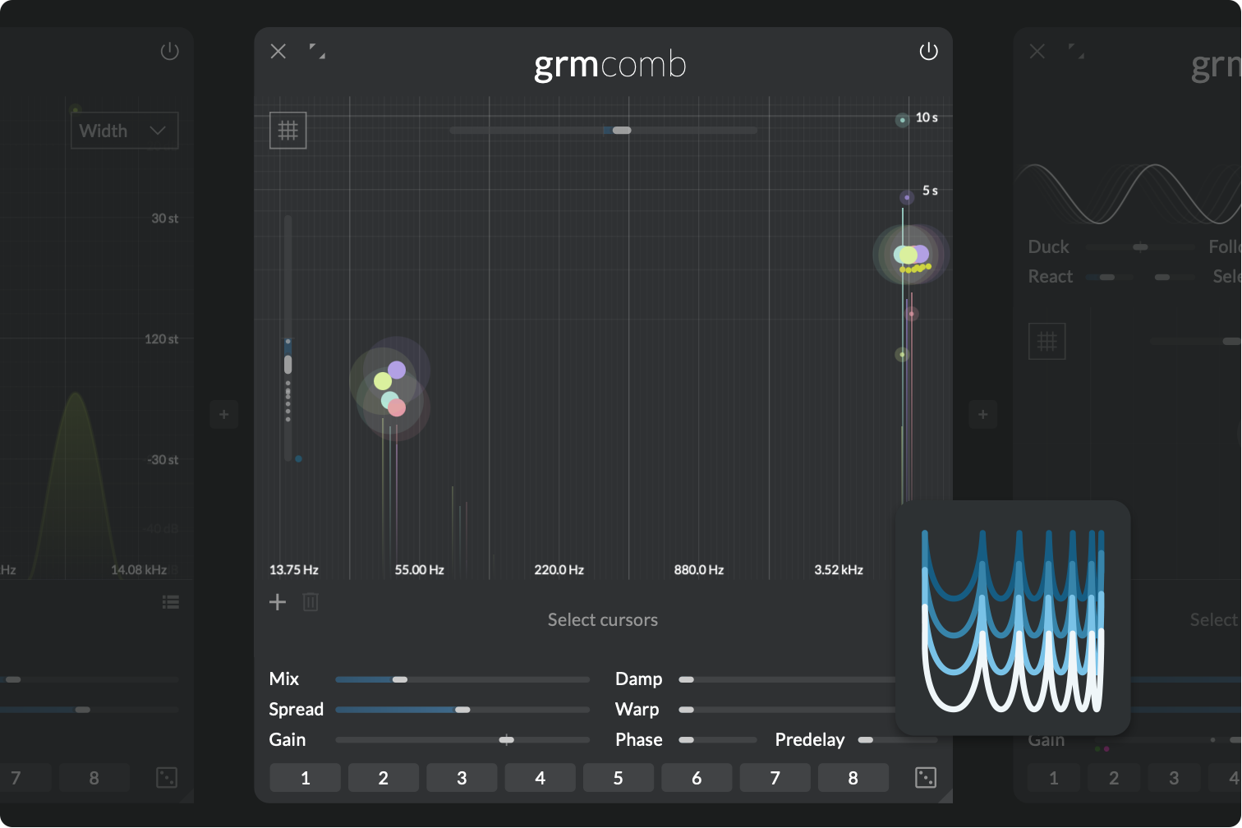Screen dimensions: 1242x828
Task: Click the trash delete cursor icon
Action: (310, 602)
